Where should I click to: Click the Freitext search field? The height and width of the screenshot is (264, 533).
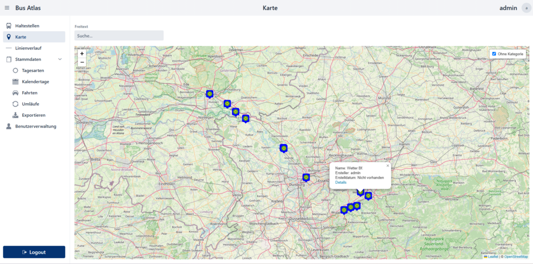[119, 35]
